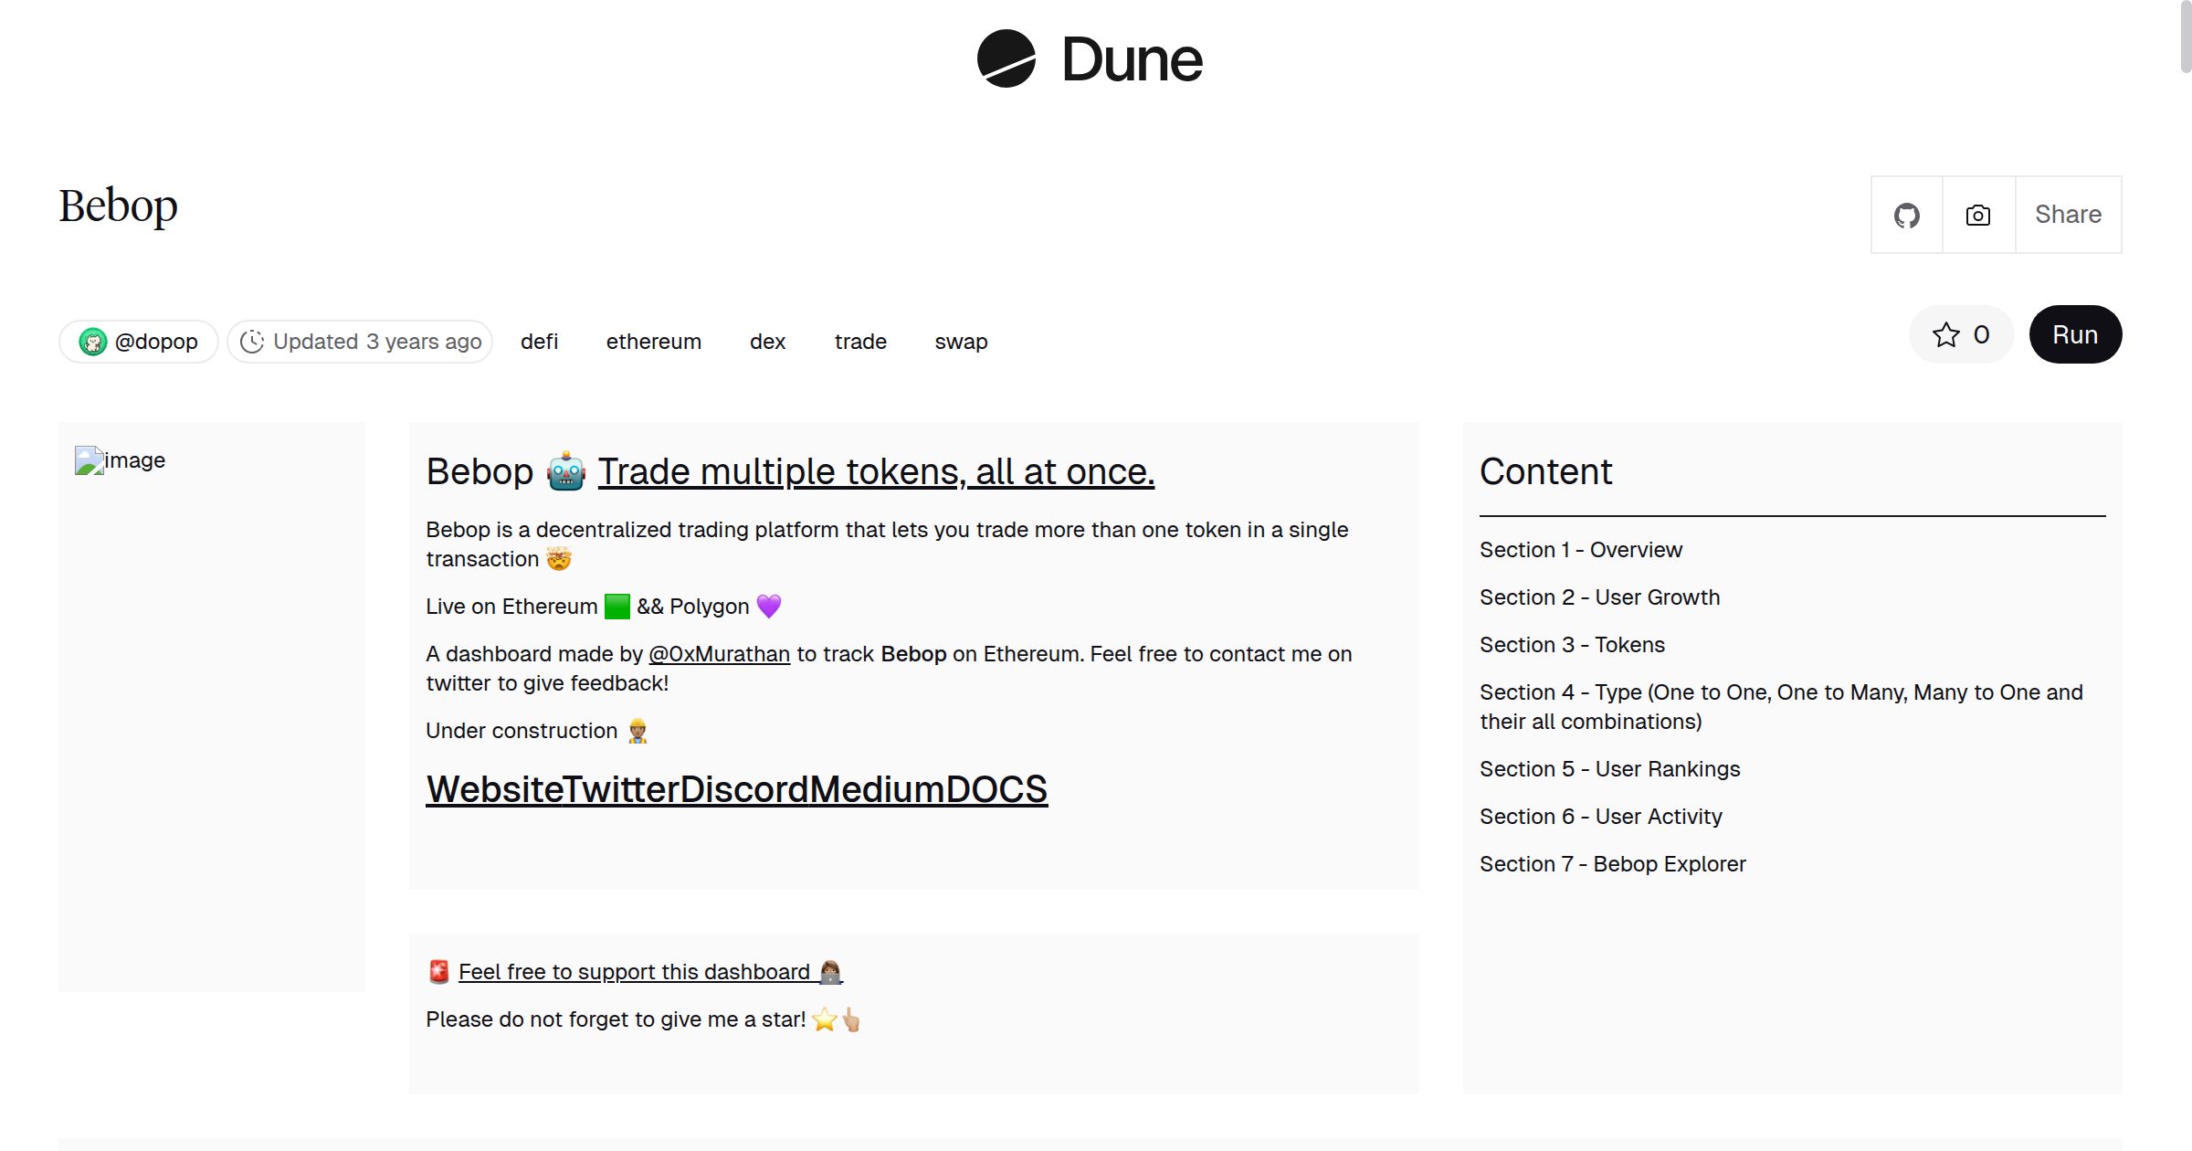Open Feel free to support this dashboard link

(634, 972)
